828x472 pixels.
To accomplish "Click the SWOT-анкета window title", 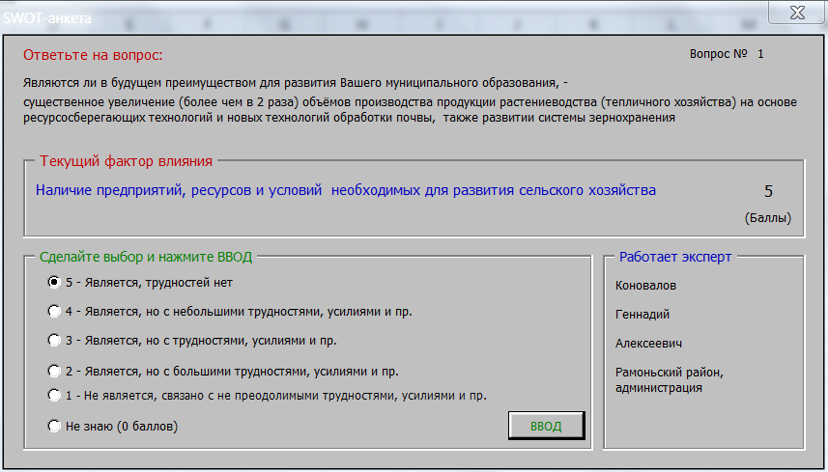I will point(47,18).
